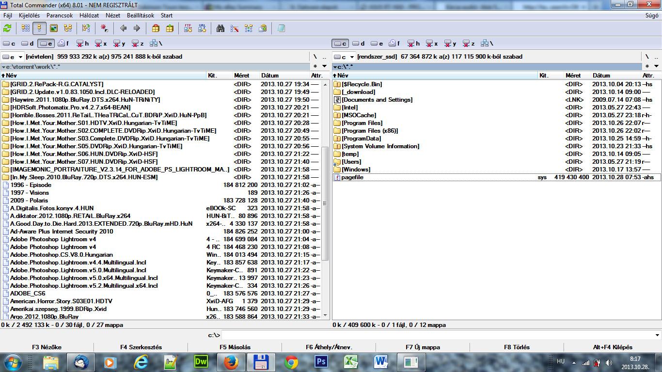Click the Pack files gift-box icon
This screenshot has height=372, width=662.
pyautogui.click(x=156, y=29)
